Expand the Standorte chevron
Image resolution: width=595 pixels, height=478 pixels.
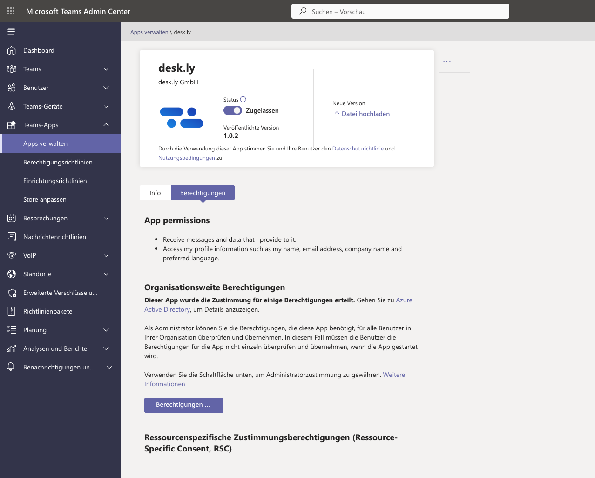(106, 274)
